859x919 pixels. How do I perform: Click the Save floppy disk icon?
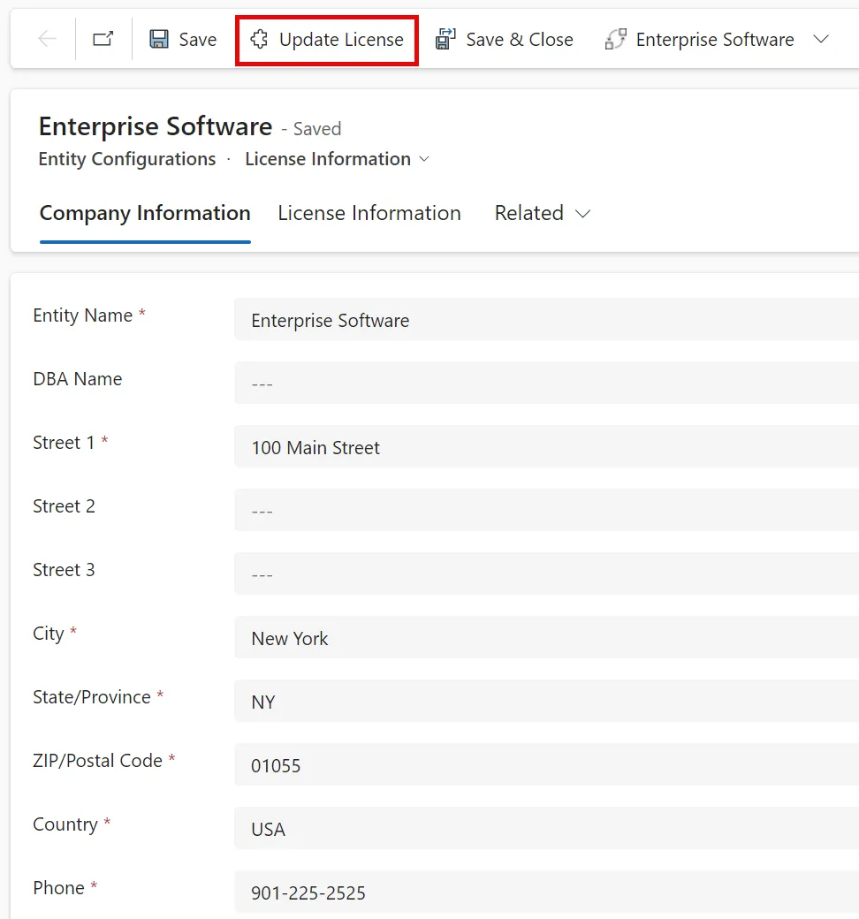tap(159, 39)
